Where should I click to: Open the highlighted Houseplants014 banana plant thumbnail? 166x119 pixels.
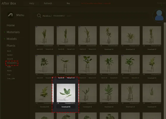point(66,93)
